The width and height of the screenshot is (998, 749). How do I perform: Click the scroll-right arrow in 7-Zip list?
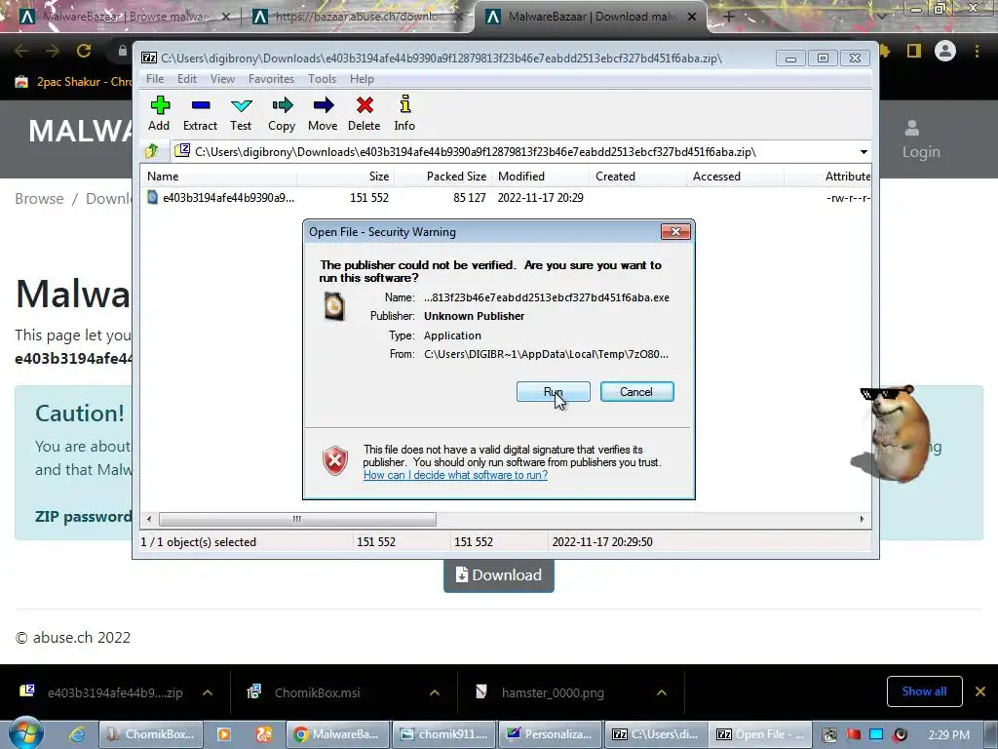862,519
